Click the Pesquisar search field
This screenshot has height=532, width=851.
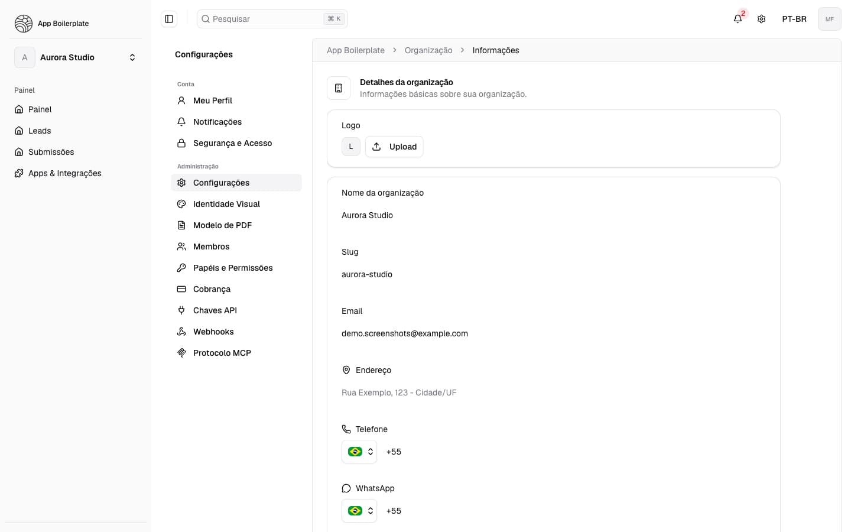click(x=272, y=19)
